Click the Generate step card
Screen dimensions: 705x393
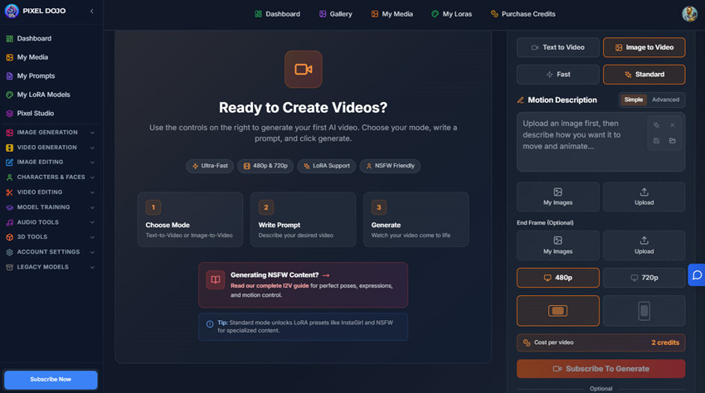point(416,220)
